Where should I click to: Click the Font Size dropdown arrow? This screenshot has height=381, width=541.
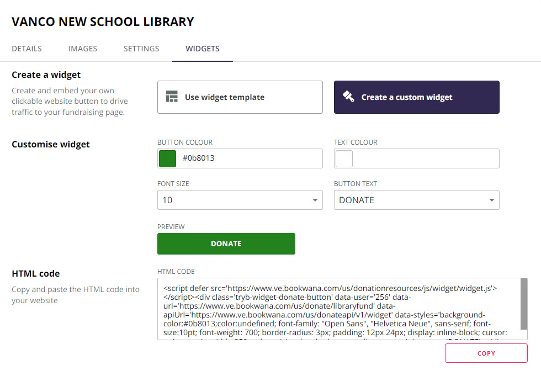click(x=315, y=200)
